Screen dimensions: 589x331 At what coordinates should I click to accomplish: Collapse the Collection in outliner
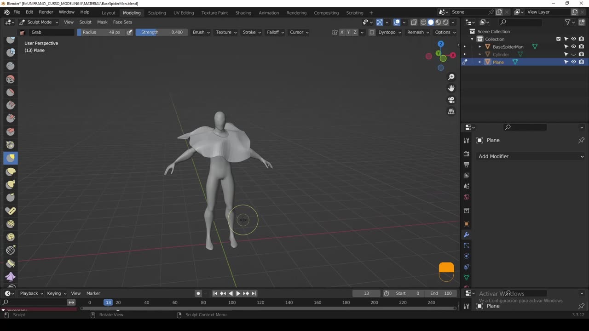point(472,39)
